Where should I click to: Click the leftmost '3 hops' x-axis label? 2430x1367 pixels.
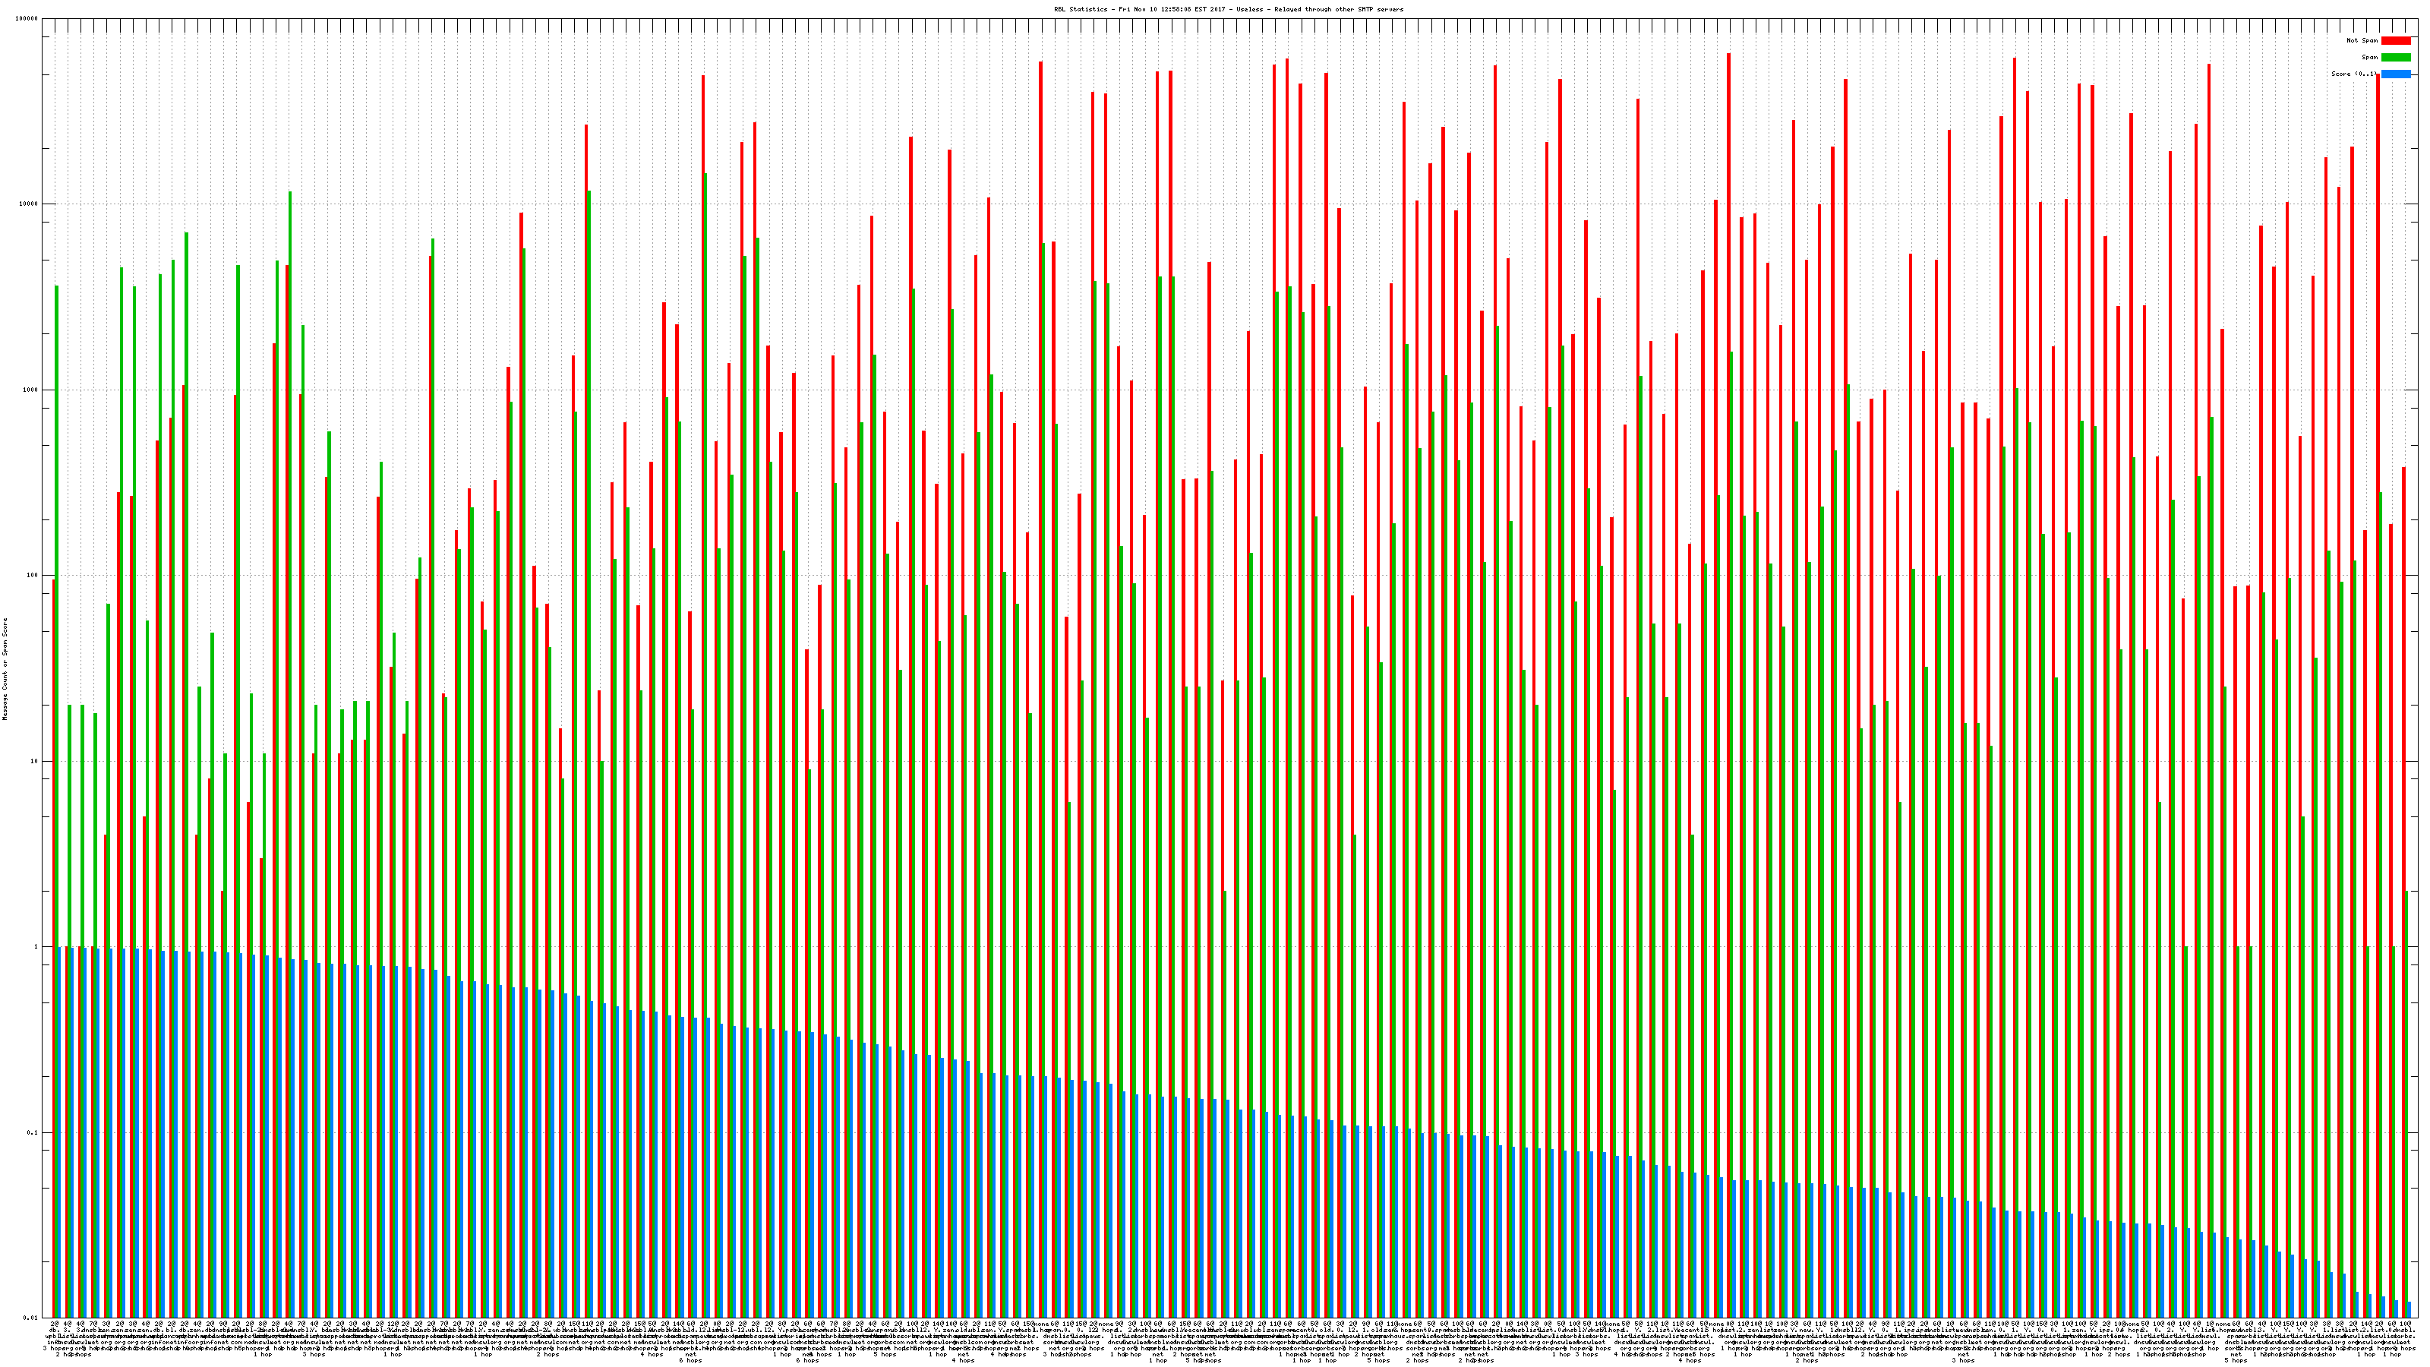pyautogui.click(x=52, y=1347)
